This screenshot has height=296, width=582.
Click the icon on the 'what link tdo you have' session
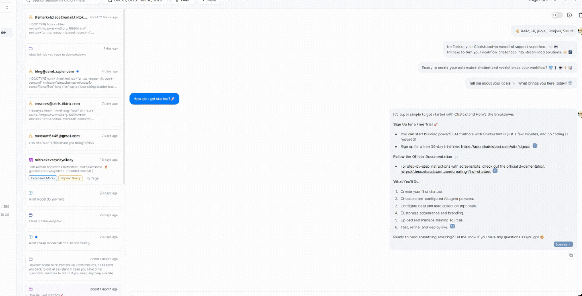point(31,48)
